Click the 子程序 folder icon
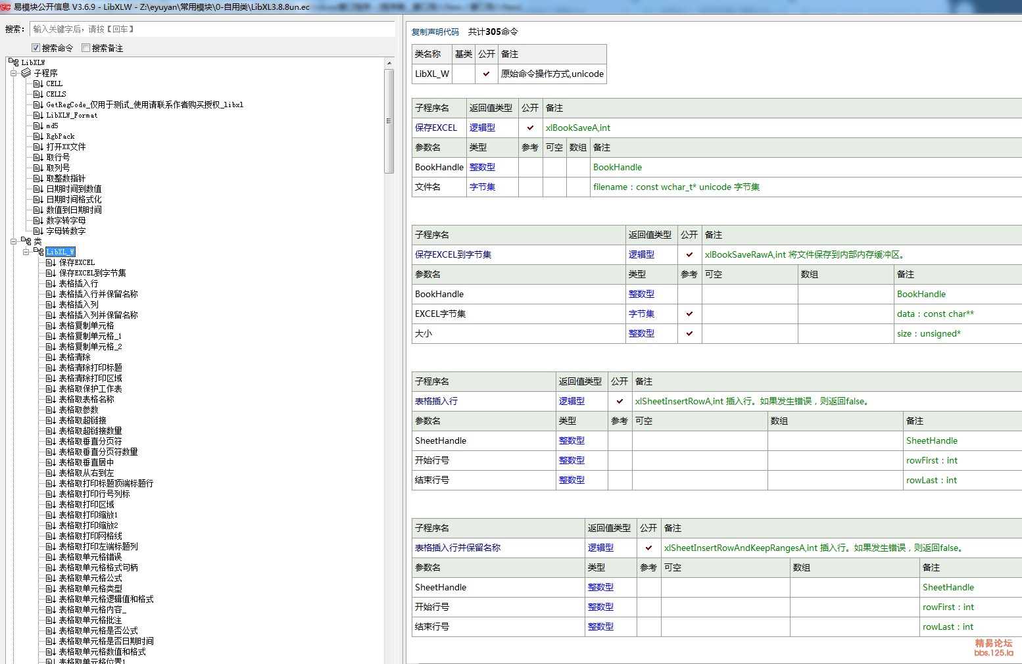Viewport: 1022px width, 664px height. pos(26,73)
